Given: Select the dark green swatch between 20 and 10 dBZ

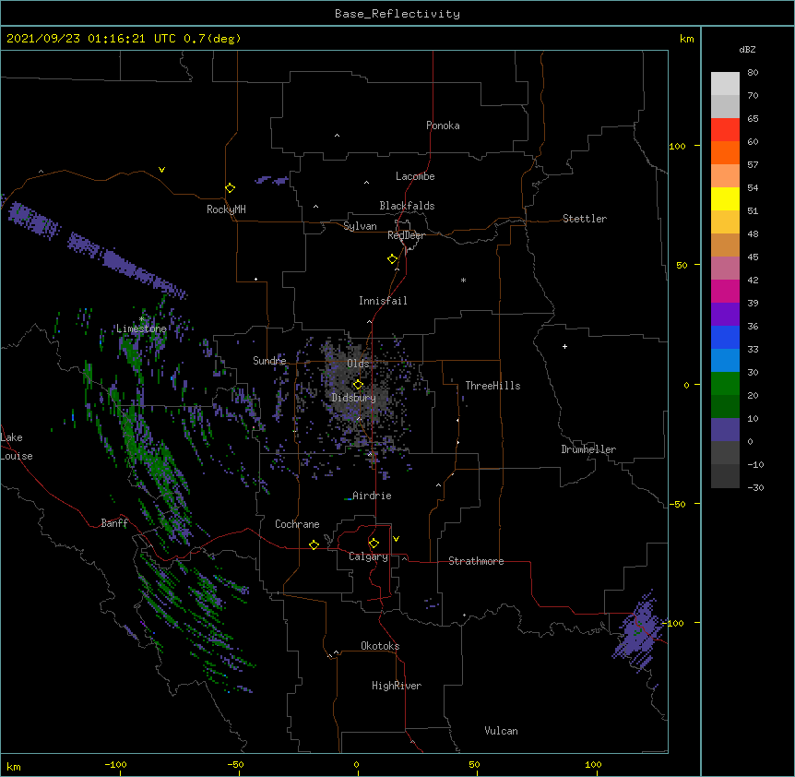Looking at the screenshot, I should (725, 407).
